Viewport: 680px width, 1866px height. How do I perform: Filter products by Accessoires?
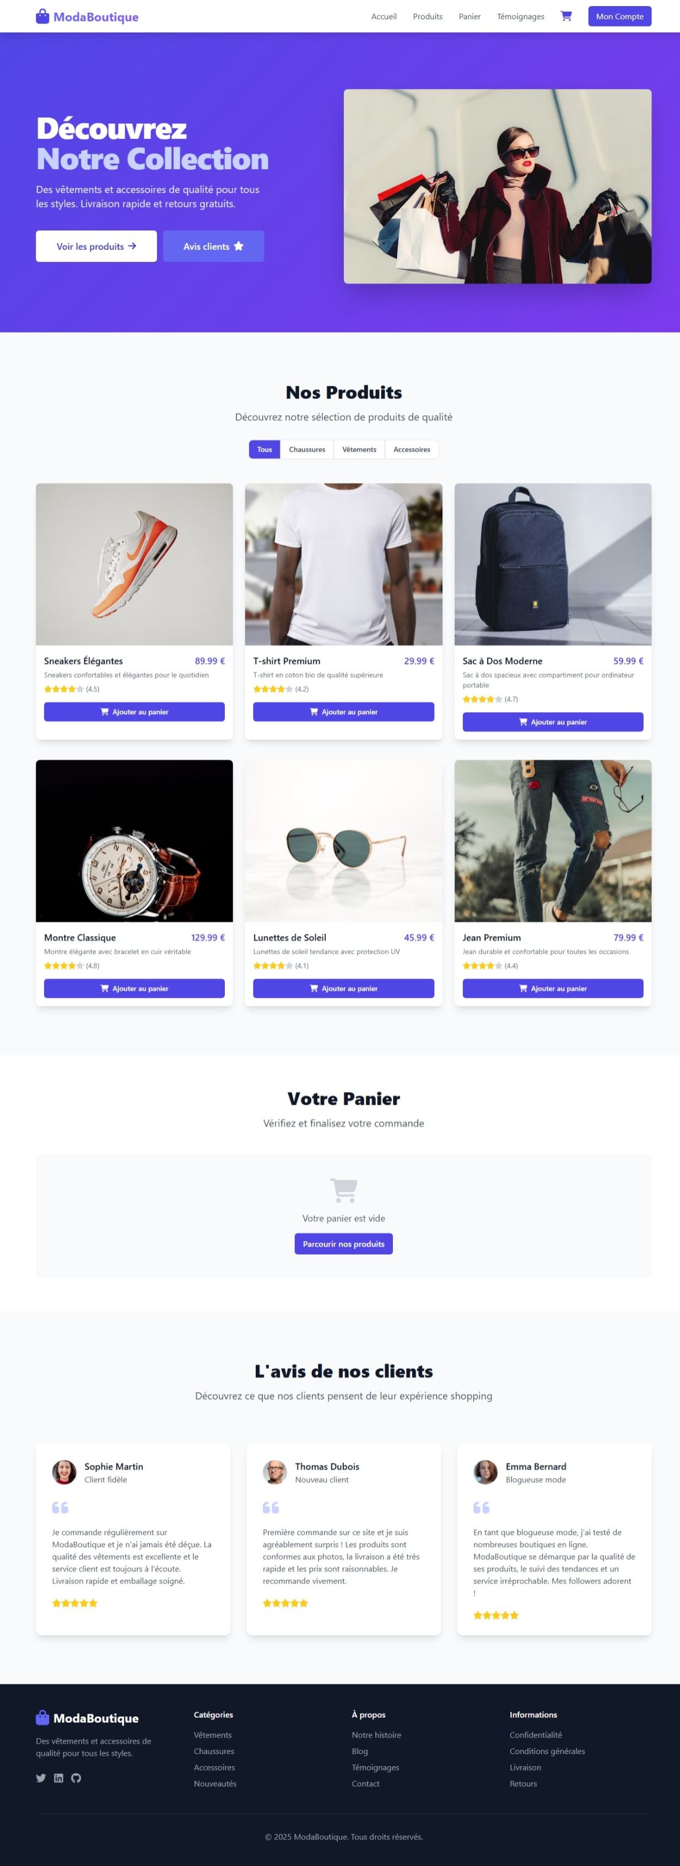[x=411, y=449]
